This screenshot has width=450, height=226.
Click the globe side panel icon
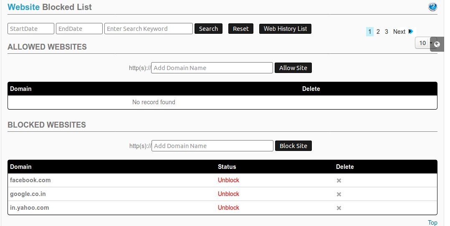pos(437,44)
